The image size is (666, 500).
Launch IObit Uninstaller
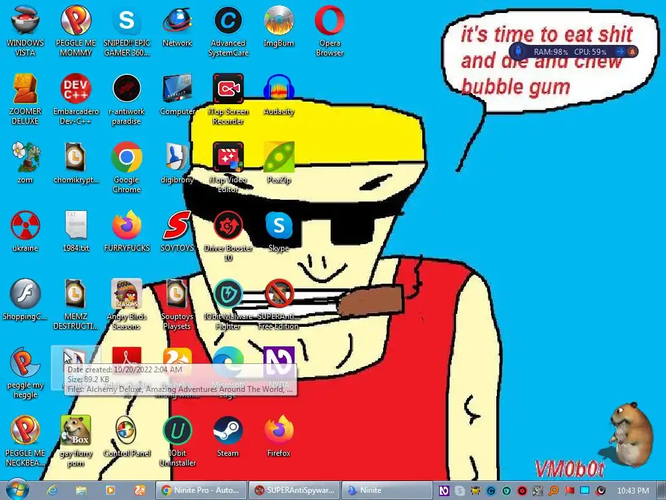coord(177,441)
